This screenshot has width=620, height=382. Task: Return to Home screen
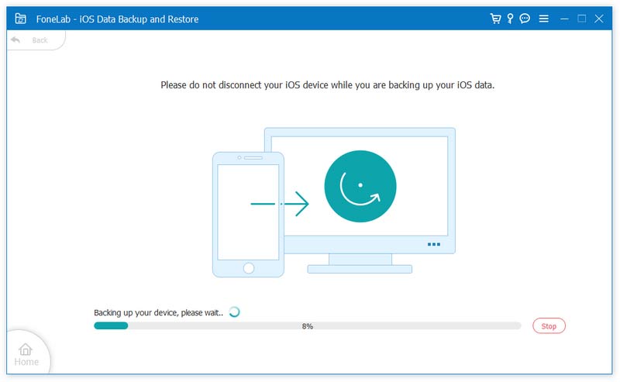tap(26, 355)
